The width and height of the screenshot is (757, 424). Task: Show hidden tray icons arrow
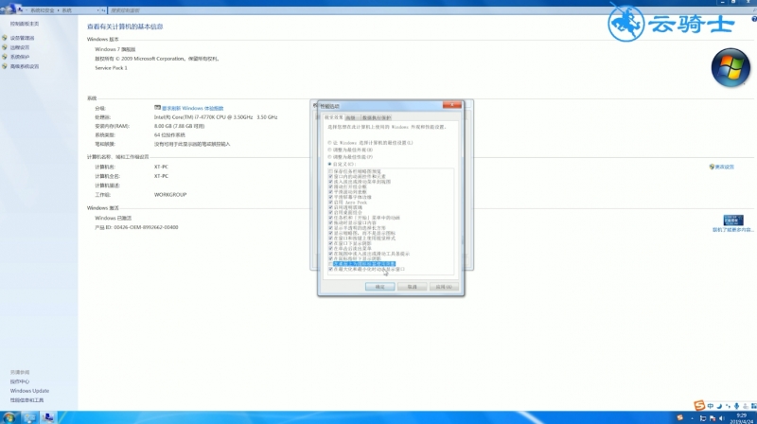click(x=692, y=418)
